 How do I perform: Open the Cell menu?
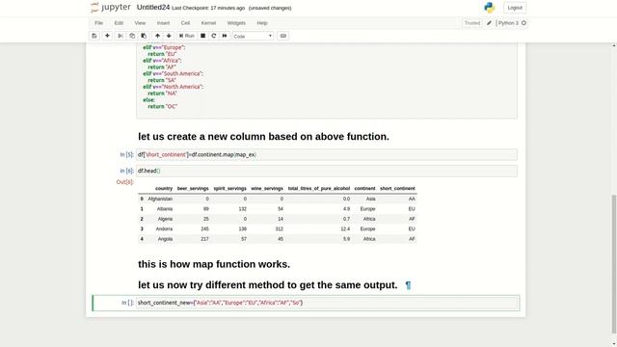point(185,23)
